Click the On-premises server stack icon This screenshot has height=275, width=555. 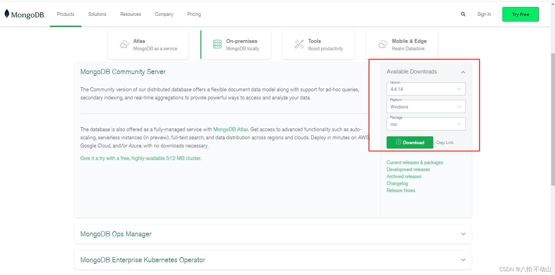pos(217,44)
